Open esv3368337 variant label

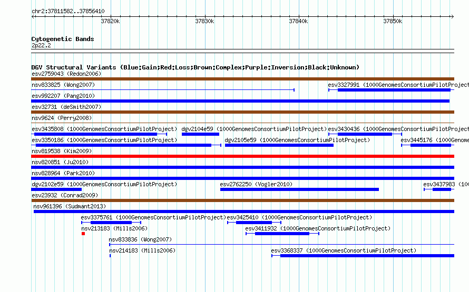pyautogui.click(x=344, y=250)
